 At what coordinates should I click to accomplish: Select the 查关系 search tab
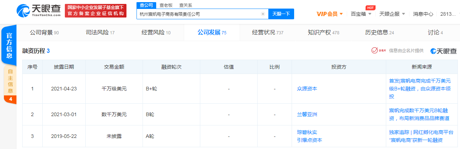coord(186,5)
